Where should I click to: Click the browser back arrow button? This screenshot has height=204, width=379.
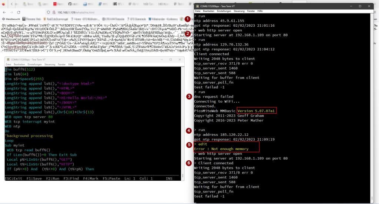coord(4,12)
